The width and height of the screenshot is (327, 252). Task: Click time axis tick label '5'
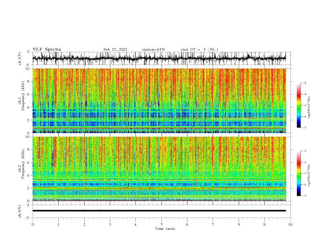click(x=161, y=224)
